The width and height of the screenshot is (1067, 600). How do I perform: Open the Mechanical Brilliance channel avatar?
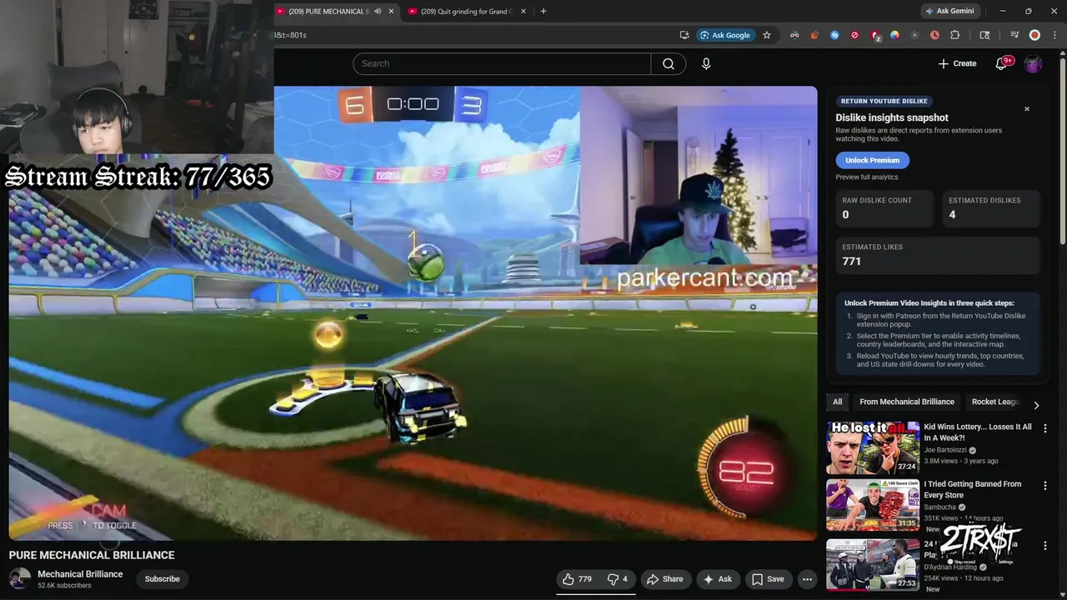pos(20,579)
